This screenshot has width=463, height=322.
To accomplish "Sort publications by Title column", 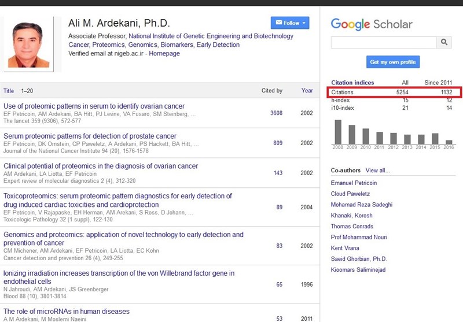I will pyautogui.click(x=9, y=91).
